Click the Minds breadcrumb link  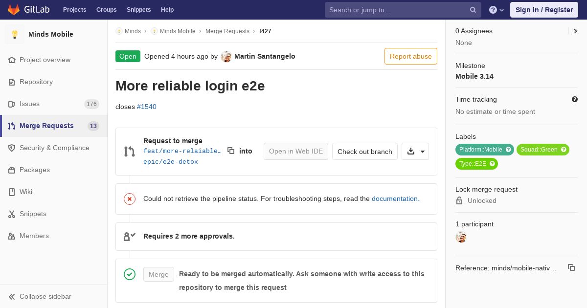133,31
